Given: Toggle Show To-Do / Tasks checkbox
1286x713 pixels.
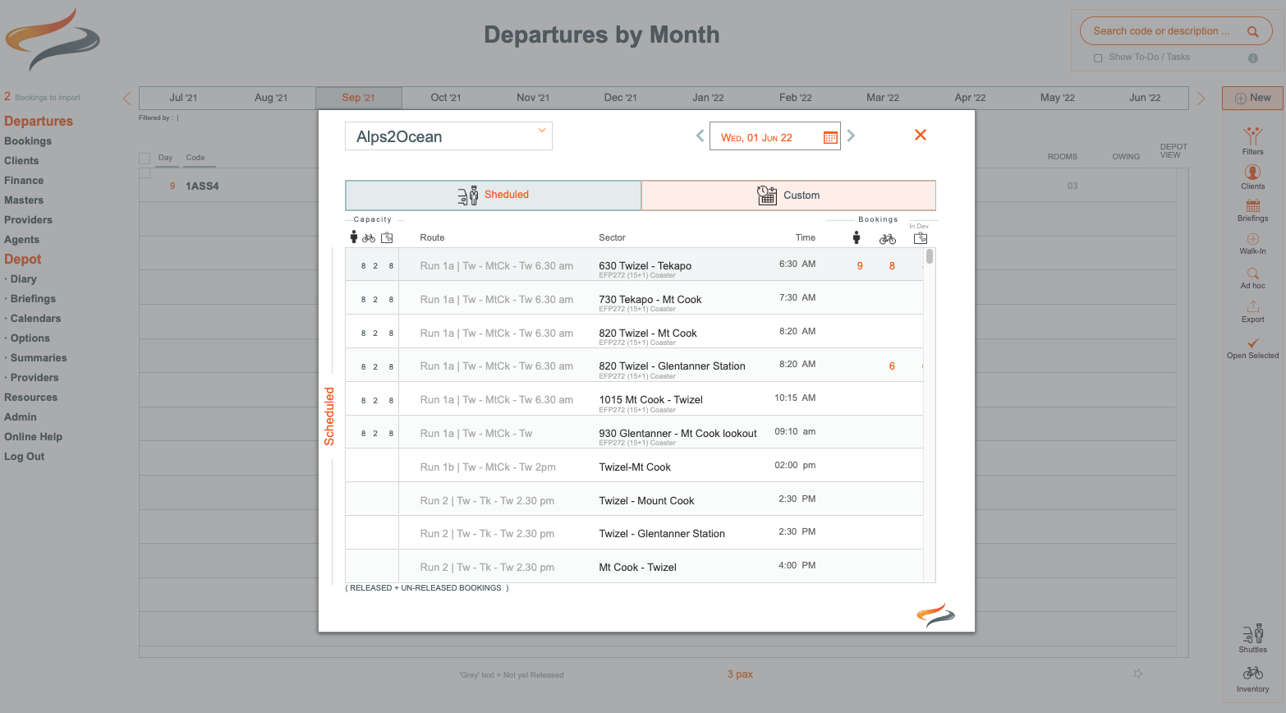Looking at the screenshot, I should click(1098, 58).
